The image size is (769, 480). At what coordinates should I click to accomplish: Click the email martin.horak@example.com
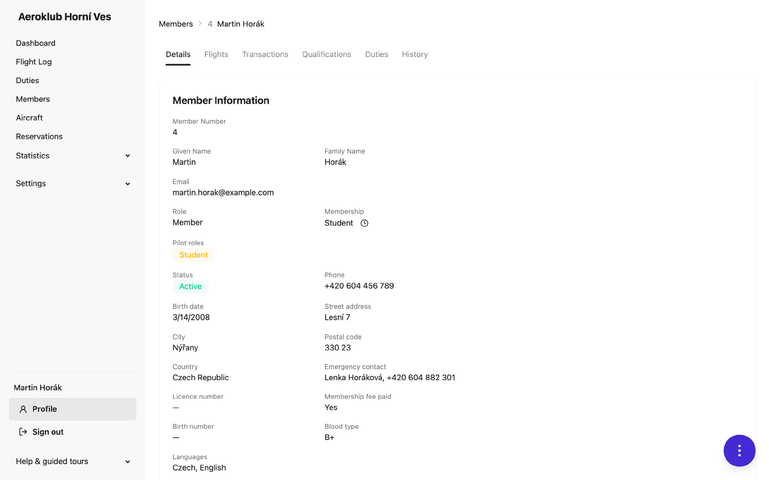(223, 193)
